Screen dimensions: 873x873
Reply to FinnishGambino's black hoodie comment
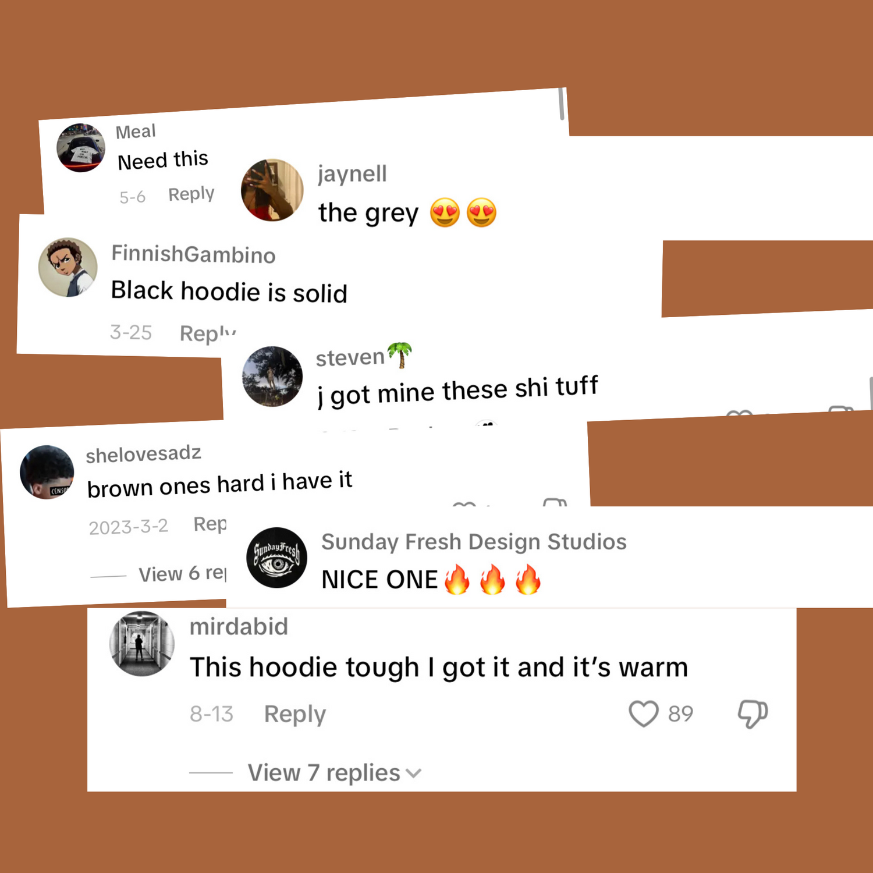click(x=208, y=333)
